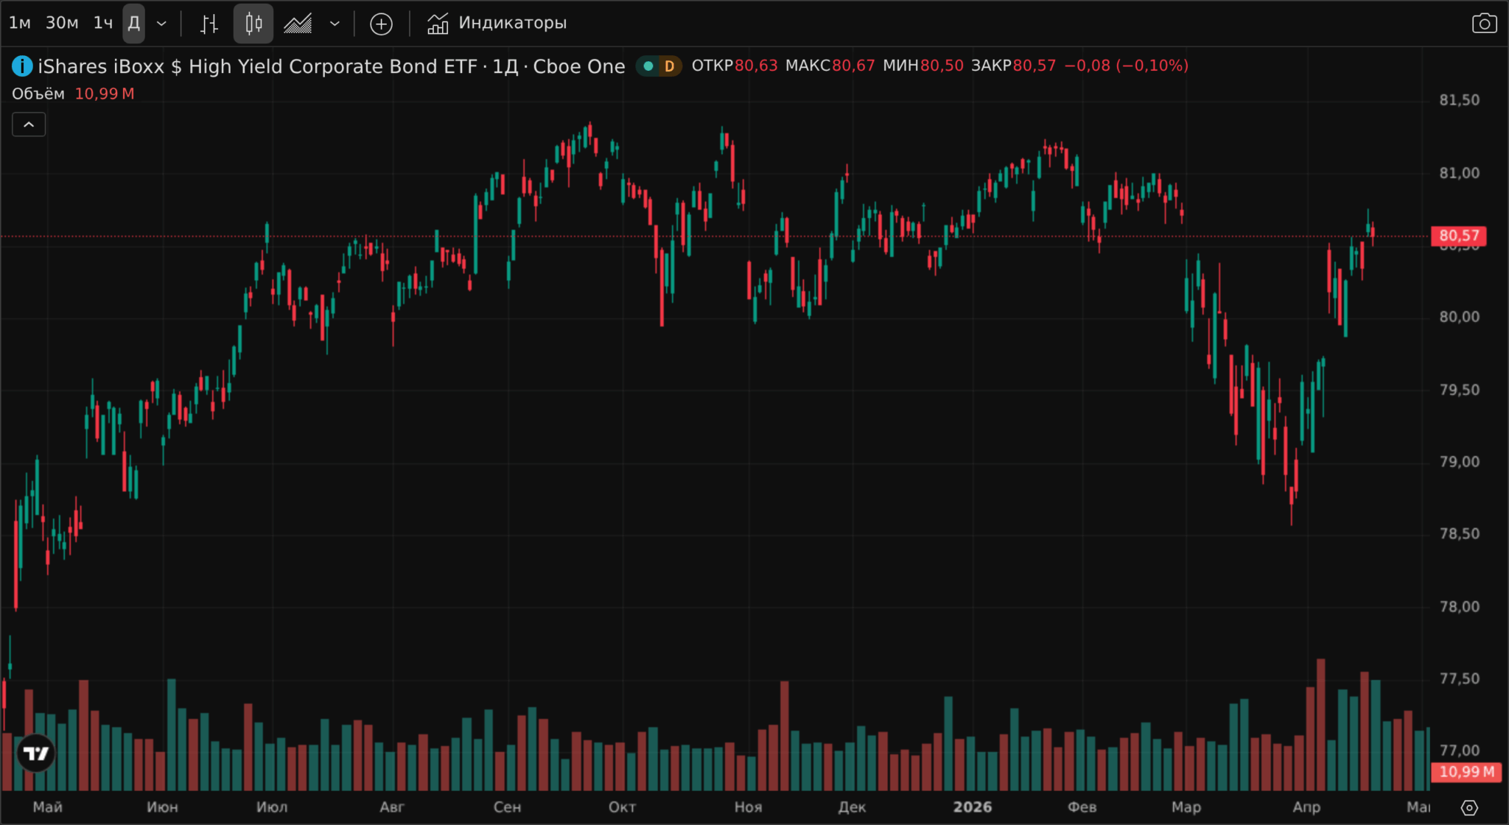This screenshot has height=825, width=1509.
Task: Switch to 30м timeframe
Action: pos(62,24)
